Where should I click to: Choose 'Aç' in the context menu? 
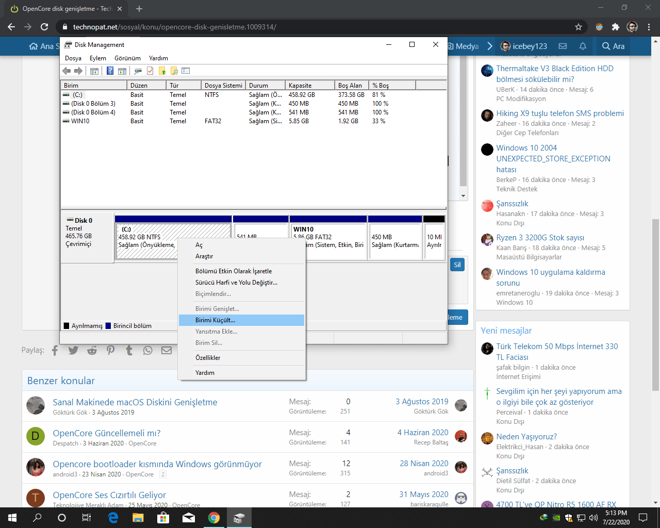(x=241, y=245)
